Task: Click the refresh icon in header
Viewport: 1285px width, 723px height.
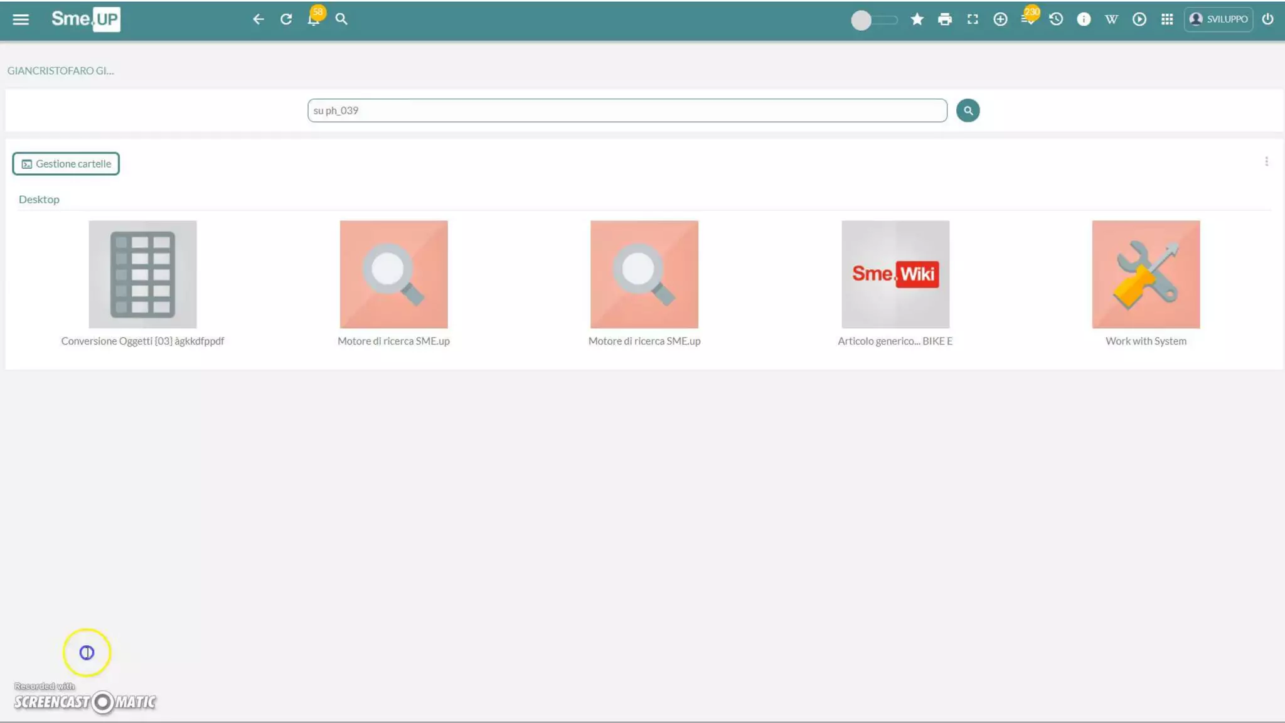Action: tap(286, 19)
